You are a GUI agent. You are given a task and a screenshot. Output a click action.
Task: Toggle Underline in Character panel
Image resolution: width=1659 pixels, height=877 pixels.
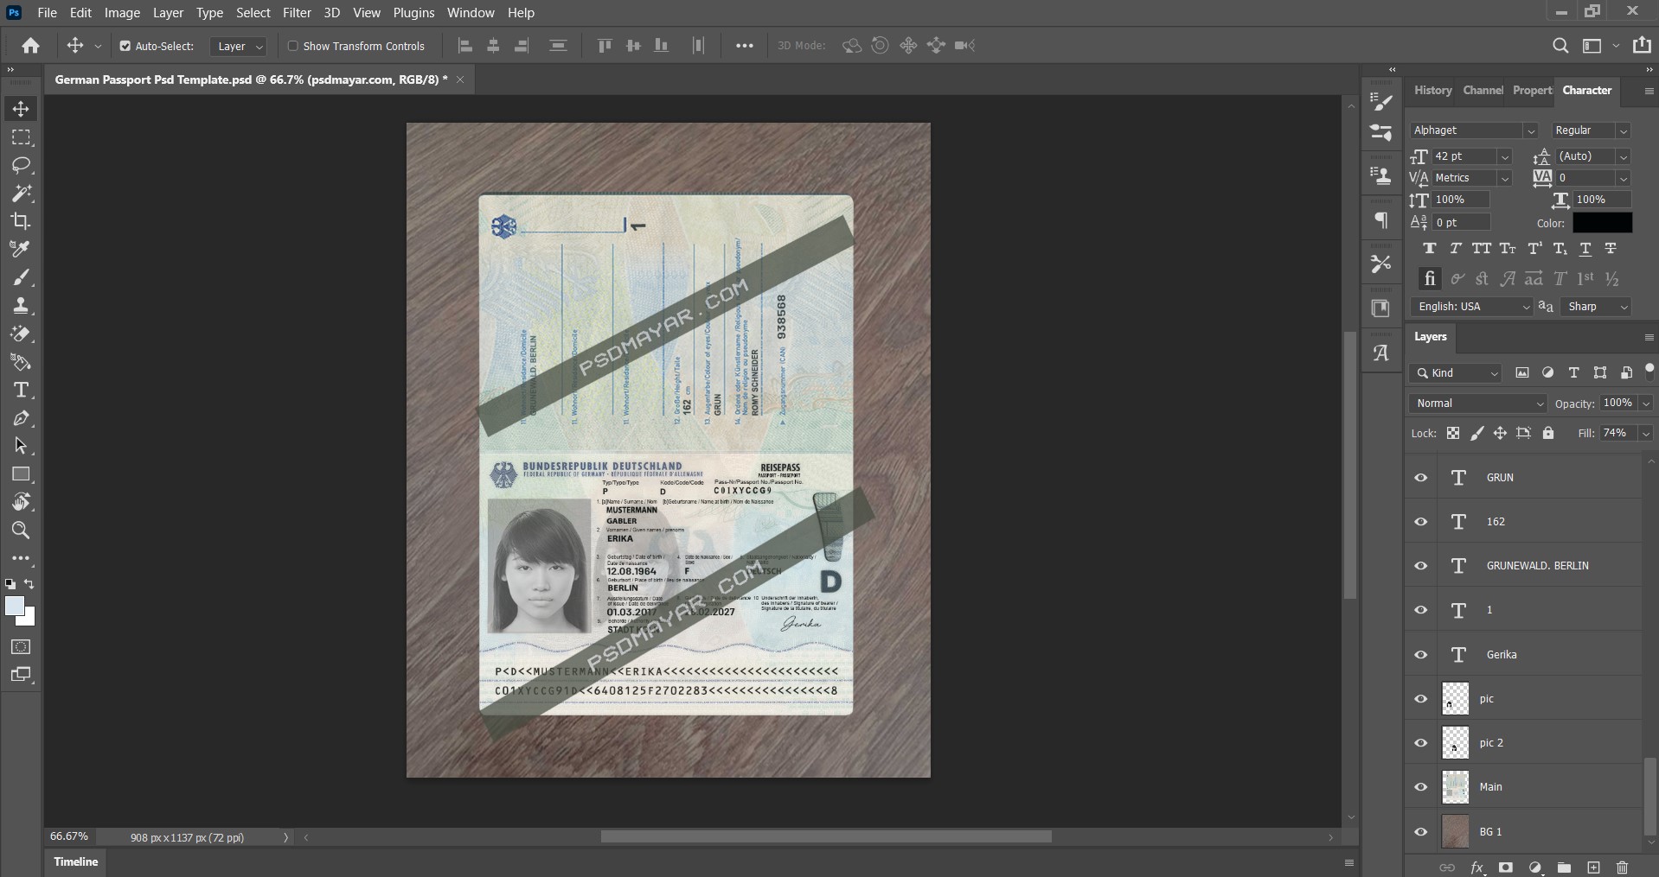click(1585, 249)
